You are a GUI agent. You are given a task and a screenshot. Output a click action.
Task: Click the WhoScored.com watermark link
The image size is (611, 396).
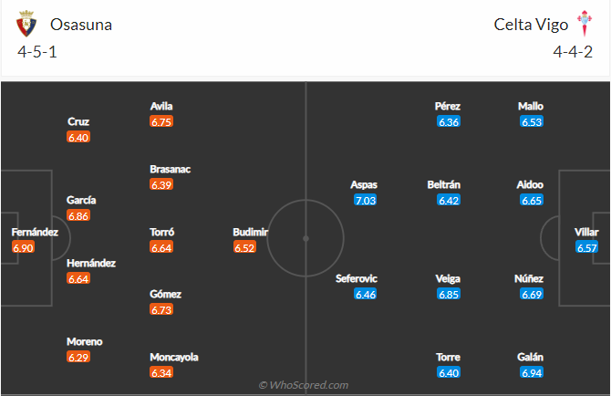(x=305, y=385)
